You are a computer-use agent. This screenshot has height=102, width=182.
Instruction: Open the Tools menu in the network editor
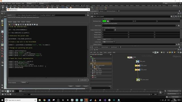point(105,52)
